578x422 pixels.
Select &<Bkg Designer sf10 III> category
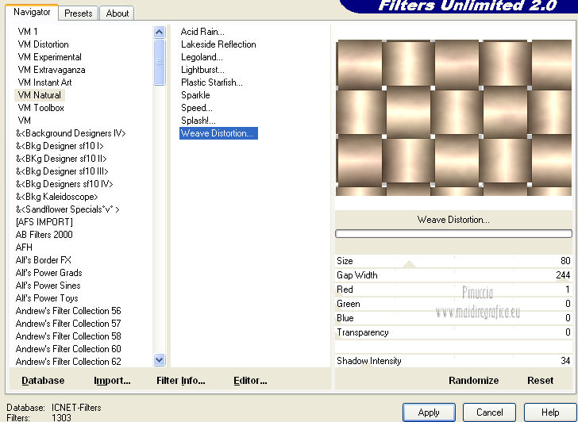(x=62, y=171)
